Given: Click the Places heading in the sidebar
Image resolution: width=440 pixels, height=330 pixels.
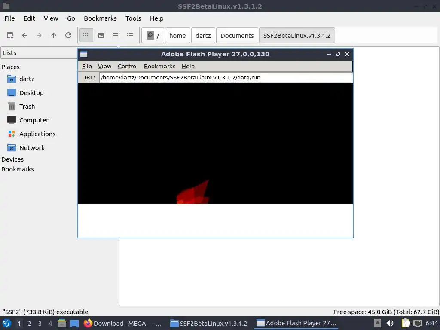Looking at the screenshot, I should 10,67.
